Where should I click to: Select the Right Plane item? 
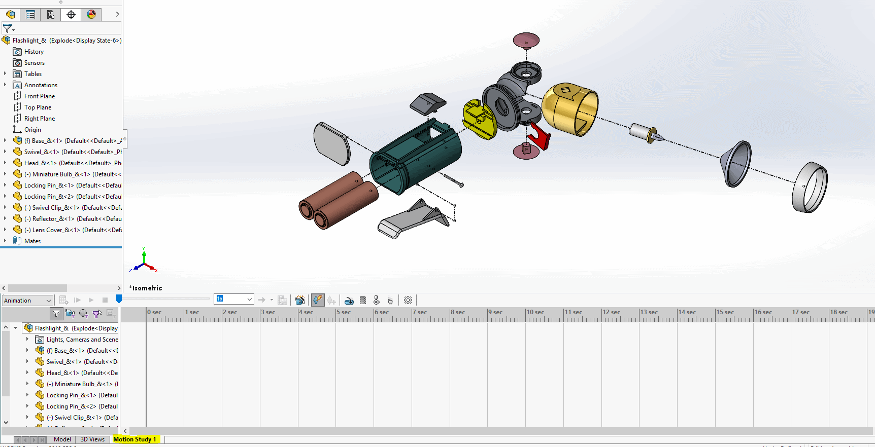40,119
